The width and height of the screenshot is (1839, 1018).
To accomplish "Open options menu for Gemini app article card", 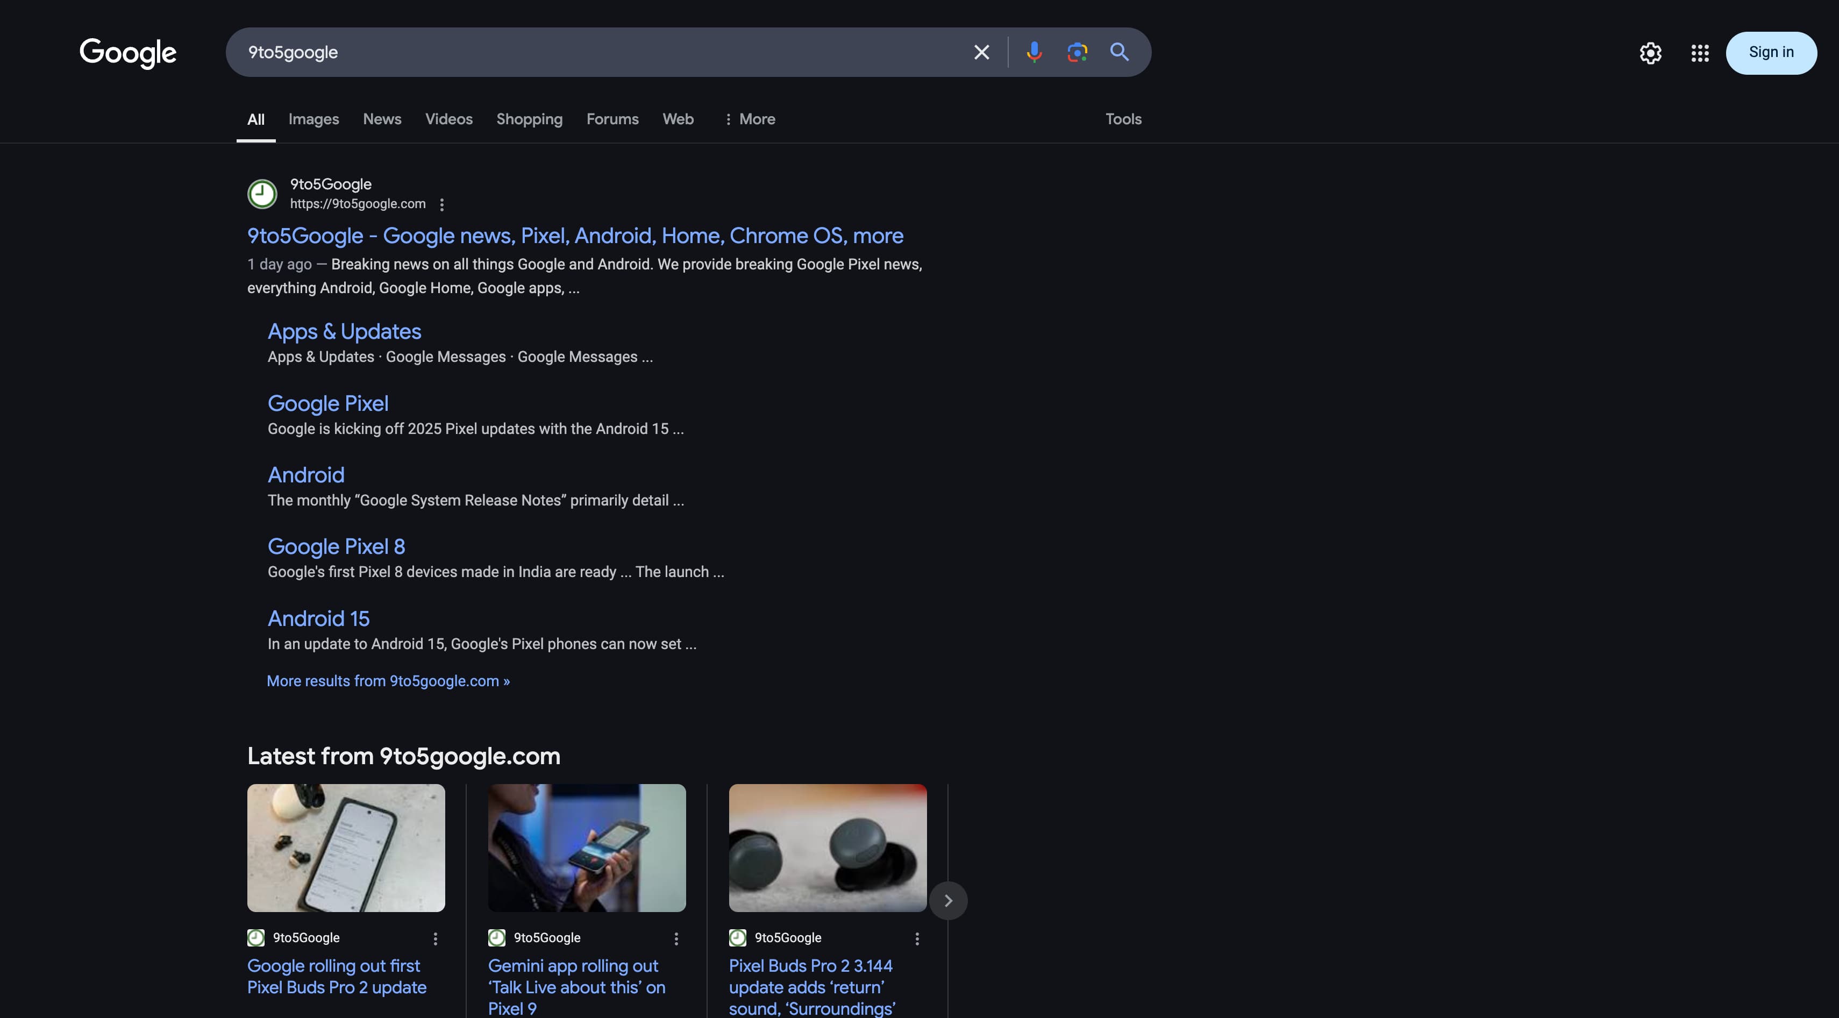I will tap(676, 939).
